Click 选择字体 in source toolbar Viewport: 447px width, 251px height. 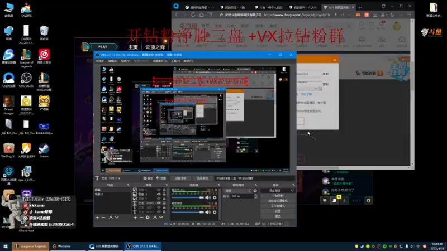click(x=180, y=178)
